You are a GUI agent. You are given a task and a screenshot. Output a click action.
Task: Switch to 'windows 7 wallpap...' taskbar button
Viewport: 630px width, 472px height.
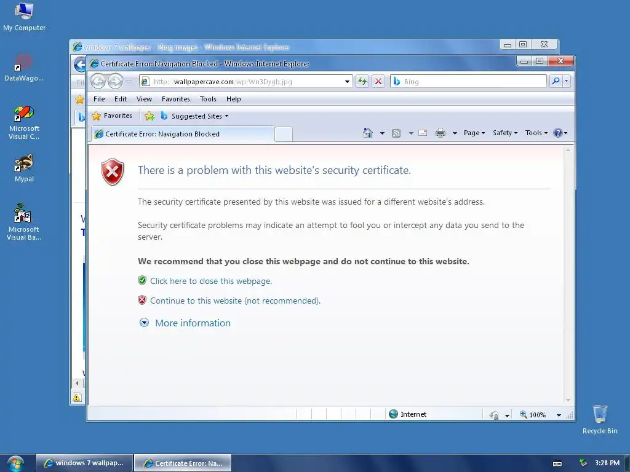(x=84, y=463)
